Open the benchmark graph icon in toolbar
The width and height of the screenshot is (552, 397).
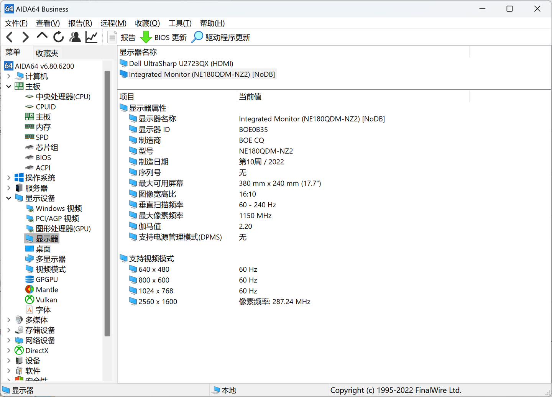[91, 37]
